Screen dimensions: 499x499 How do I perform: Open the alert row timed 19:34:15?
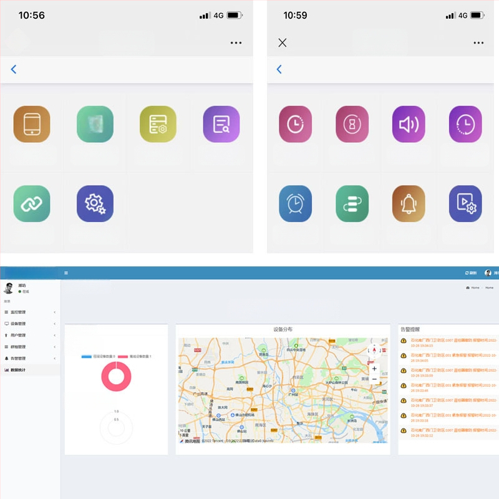pos(449,342)
